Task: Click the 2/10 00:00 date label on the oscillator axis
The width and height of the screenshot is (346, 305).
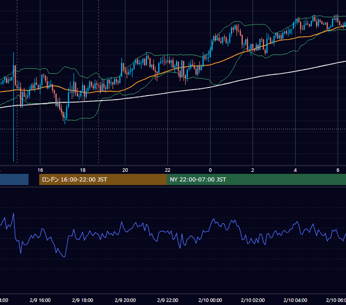Action: pyautogui.click(x=210, y=300)
